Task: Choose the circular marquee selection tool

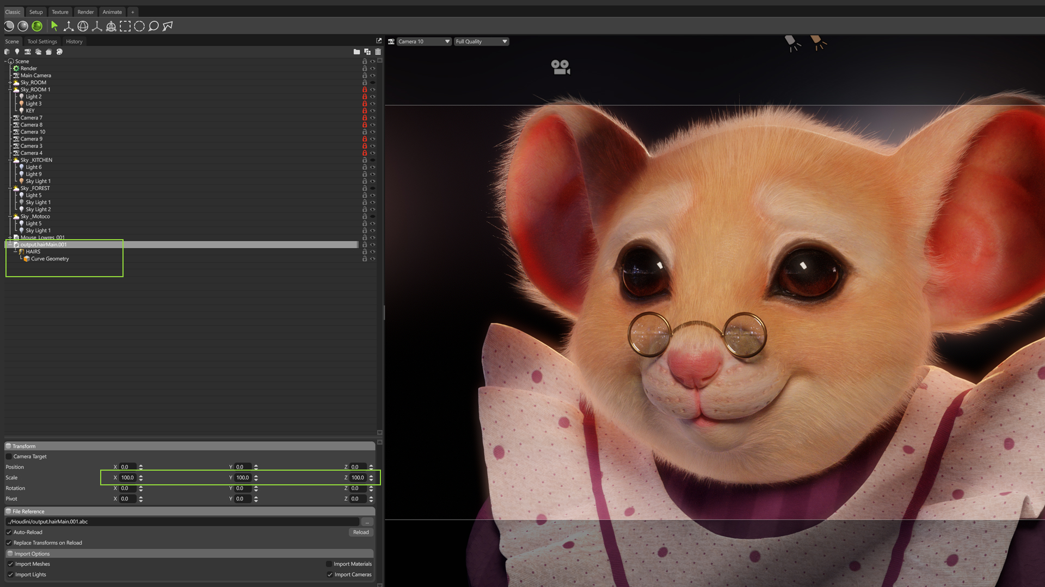Action: 139,26
